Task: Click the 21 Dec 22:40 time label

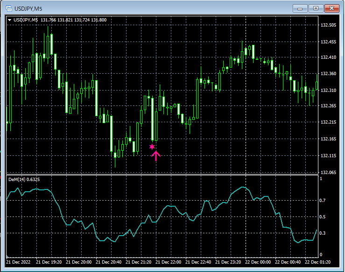Action: point(198,262)
